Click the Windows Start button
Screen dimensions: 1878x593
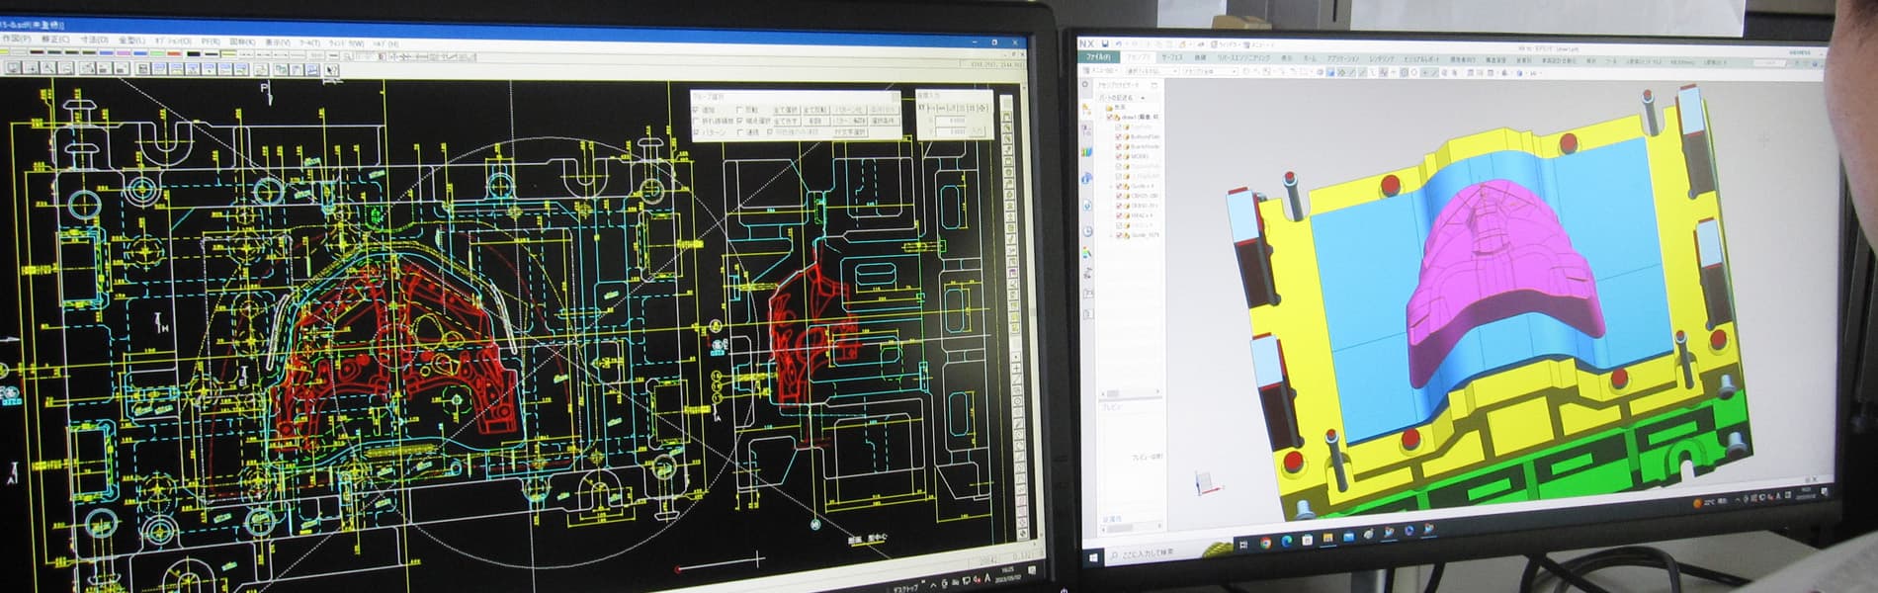[x=1093, y=556]
